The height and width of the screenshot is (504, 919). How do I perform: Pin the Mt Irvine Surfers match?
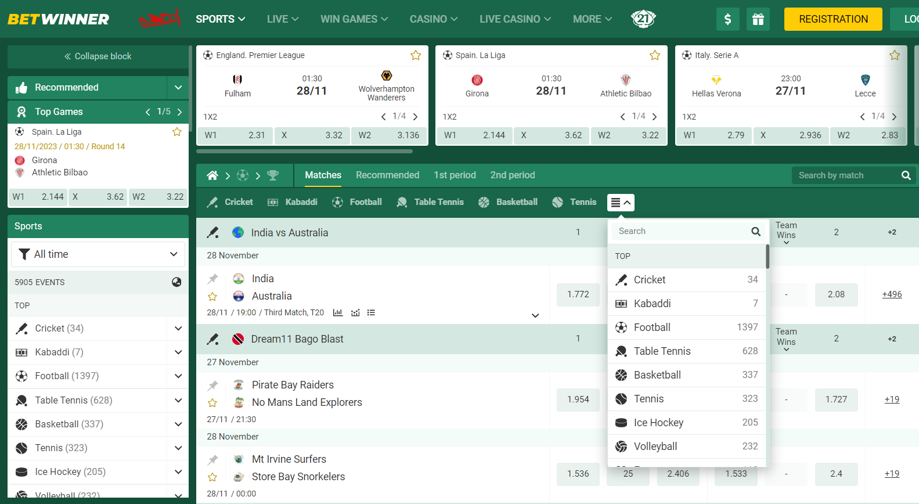[x=213, y=459]
